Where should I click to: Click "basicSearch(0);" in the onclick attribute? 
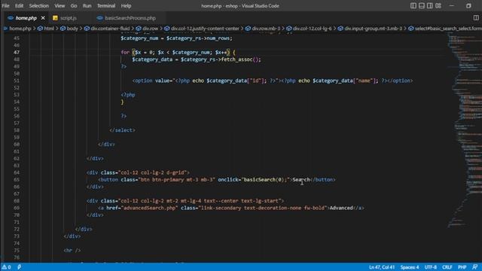point(266,179)
